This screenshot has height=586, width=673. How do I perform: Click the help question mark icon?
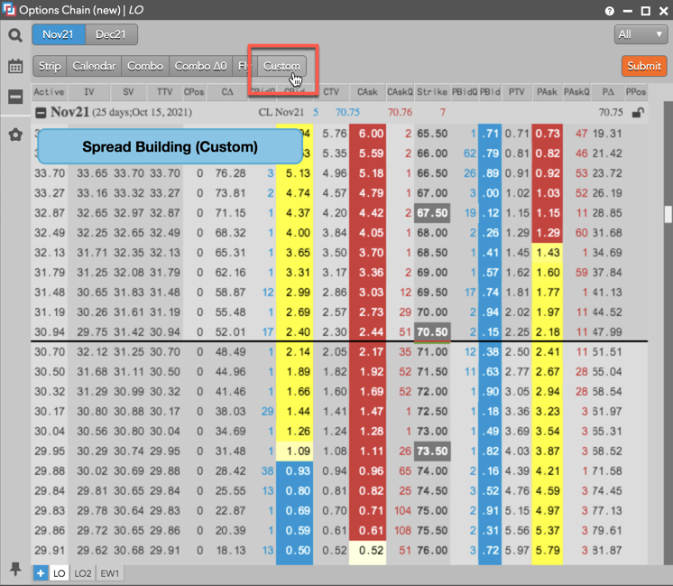tap(611, 11)
